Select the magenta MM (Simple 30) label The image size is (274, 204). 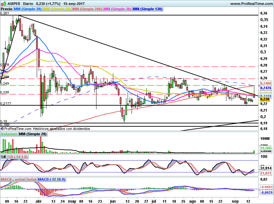coord(117,9)
